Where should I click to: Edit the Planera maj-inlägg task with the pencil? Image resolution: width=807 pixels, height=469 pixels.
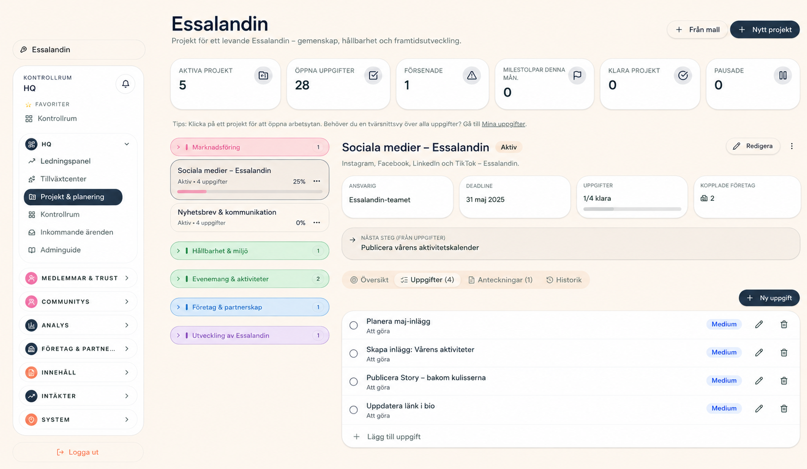click(759, 324)
